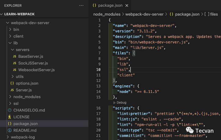Click JS icon of BaseServer.js

coord(15,57)
